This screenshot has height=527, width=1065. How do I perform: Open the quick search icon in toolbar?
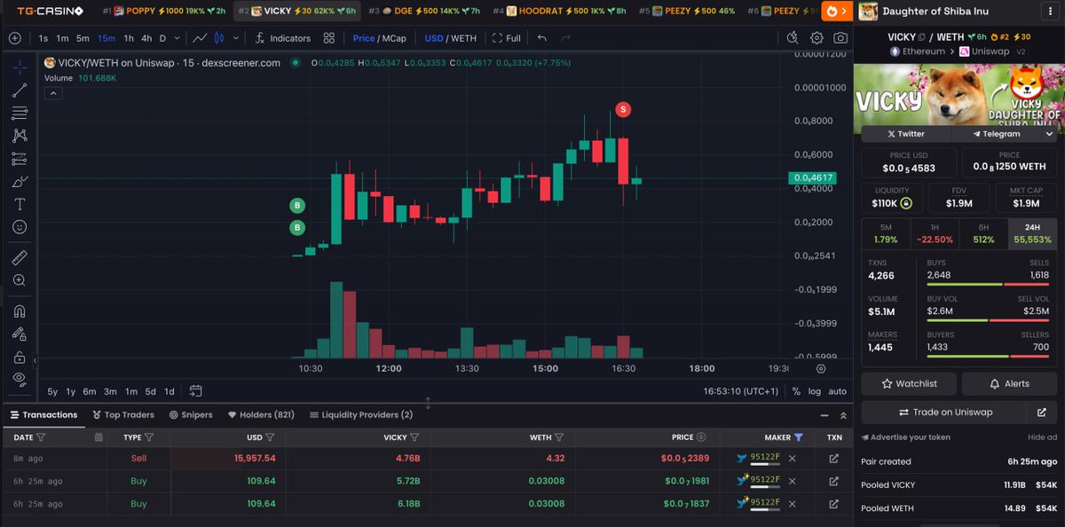tap(793, 38)
